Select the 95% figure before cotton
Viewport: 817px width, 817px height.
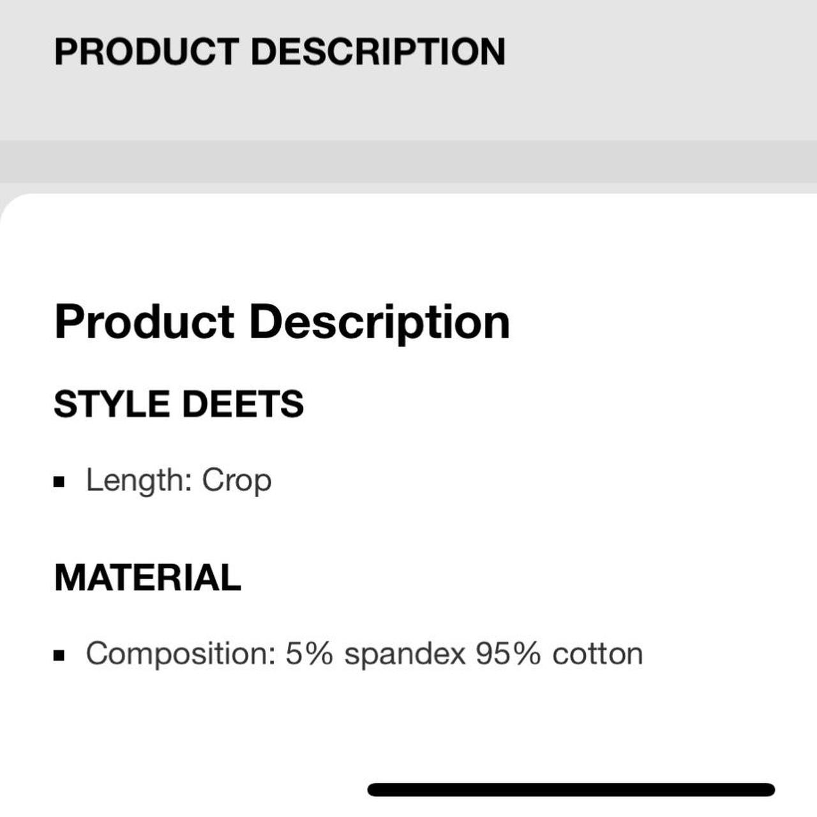[x=508, y=654]
